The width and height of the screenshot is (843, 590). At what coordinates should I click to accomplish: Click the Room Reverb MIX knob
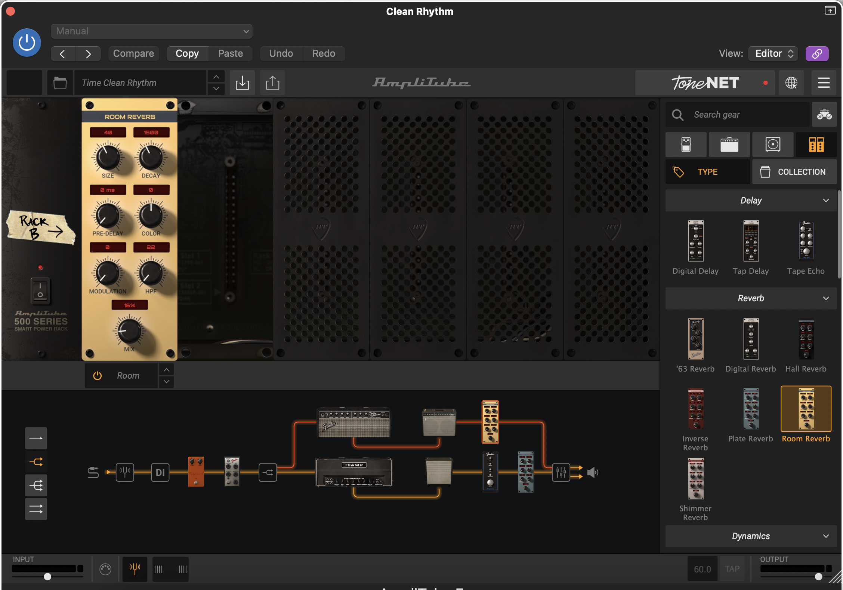[x=129, y=331]
